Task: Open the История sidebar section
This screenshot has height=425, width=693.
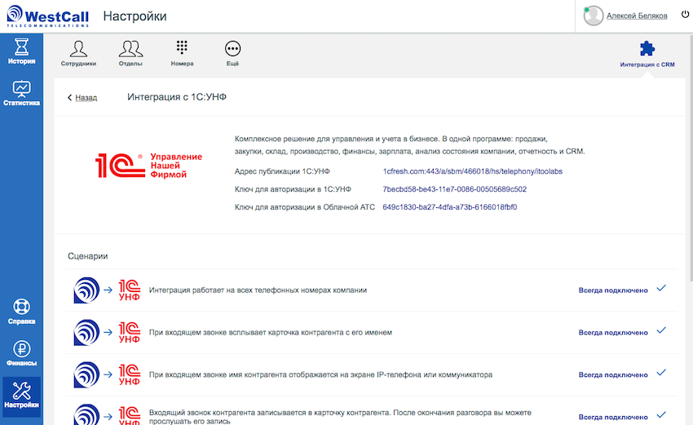Action: (x=21, y=51)
